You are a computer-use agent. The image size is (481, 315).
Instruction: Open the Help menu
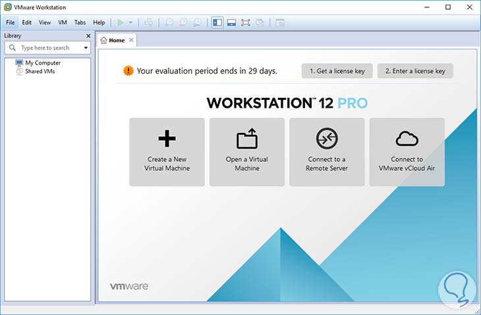99,22
